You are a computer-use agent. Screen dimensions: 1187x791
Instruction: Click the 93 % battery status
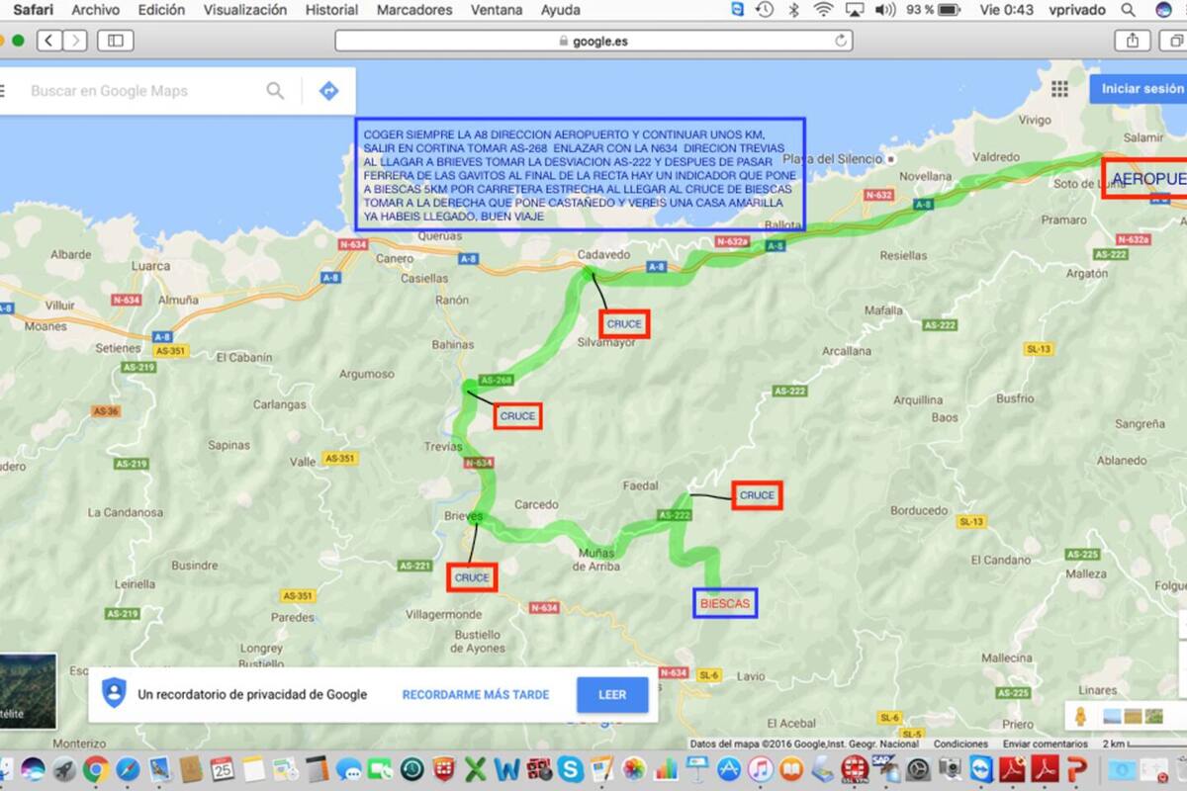pyautogui.click(x=933, y=10)
